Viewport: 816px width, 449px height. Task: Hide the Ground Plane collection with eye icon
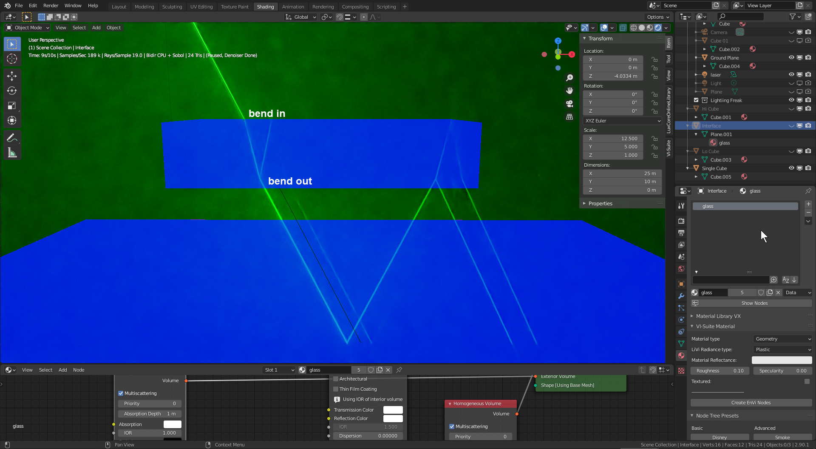point(791,58)
